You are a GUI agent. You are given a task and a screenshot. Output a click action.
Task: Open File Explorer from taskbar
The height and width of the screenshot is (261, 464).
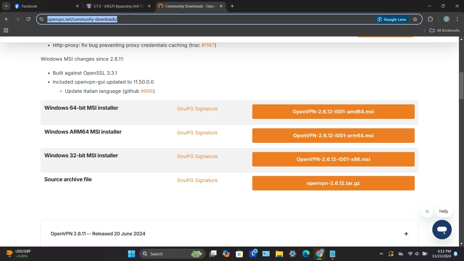pos(279,254)
